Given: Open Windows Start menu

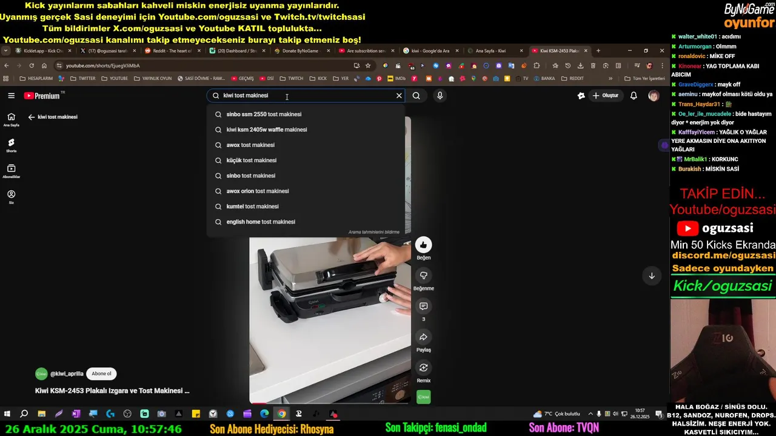Looking at the screenshot, I should pyautogui.click(x=7, y=414).
